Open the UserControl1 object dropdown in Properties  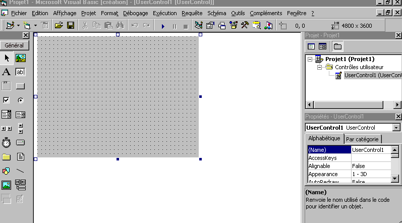[396, 128]
